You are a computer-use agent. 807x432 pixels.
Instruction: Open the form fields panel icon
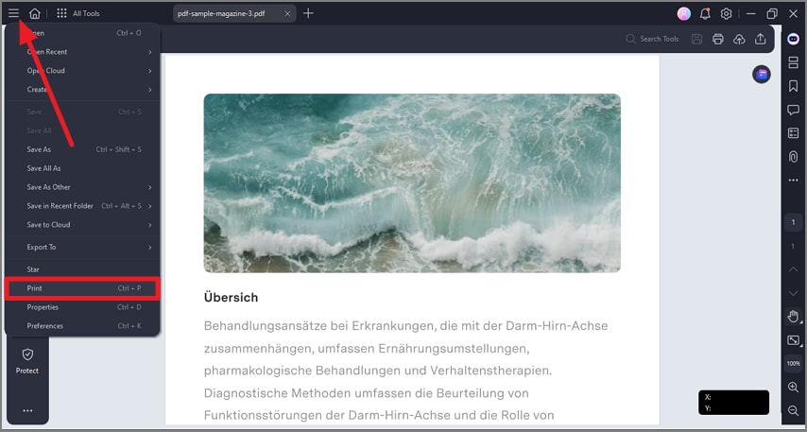pyautogui.click(x=793, y=133)
